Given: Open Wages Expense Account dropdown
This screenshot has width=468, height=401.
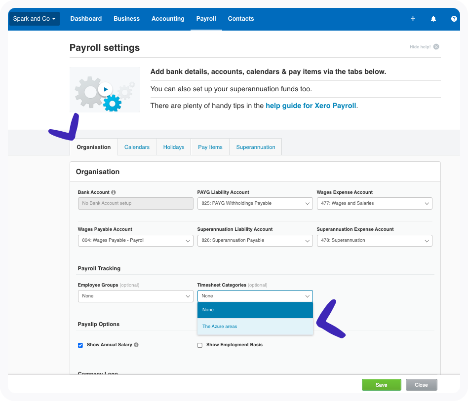Looking at the screenshot, I should click(x=374, y=203).
